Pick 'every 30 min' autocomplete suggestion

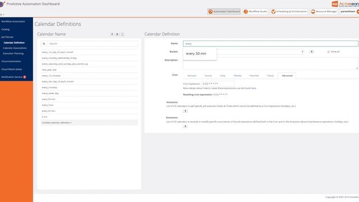[196, 54]
